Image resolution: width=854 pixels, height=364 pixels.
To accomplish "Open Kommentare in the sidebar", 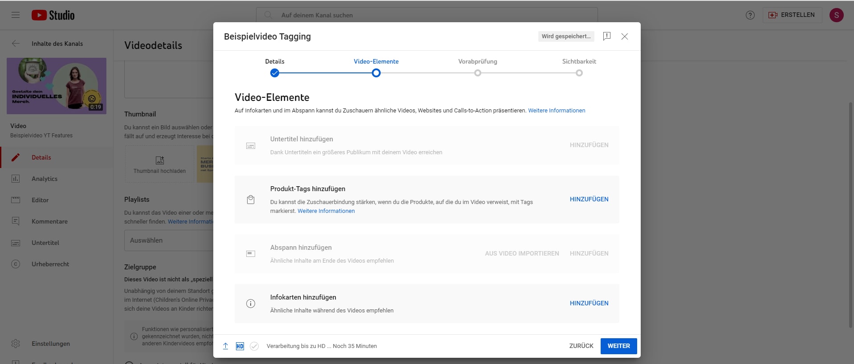I will click(x=57, y=221).
